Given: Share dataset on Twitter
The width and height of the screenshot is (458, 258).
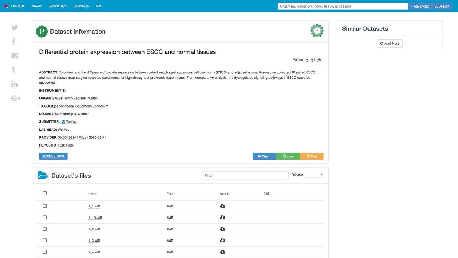Looking at the screenshot, I should pos(15,28).
